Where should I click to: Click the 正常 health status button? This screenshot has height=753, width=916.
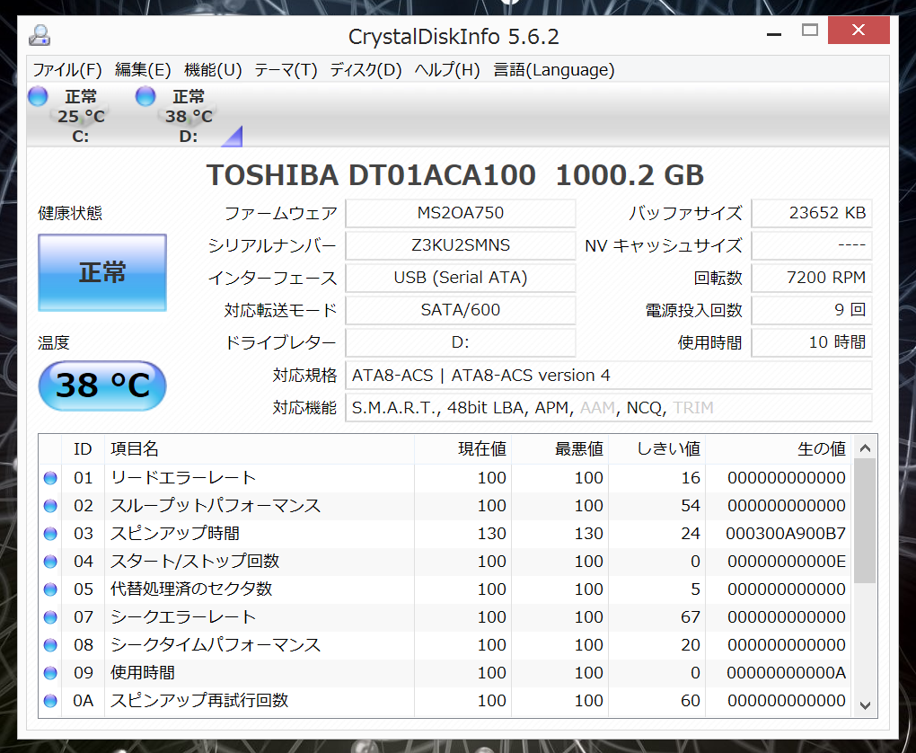102,273
